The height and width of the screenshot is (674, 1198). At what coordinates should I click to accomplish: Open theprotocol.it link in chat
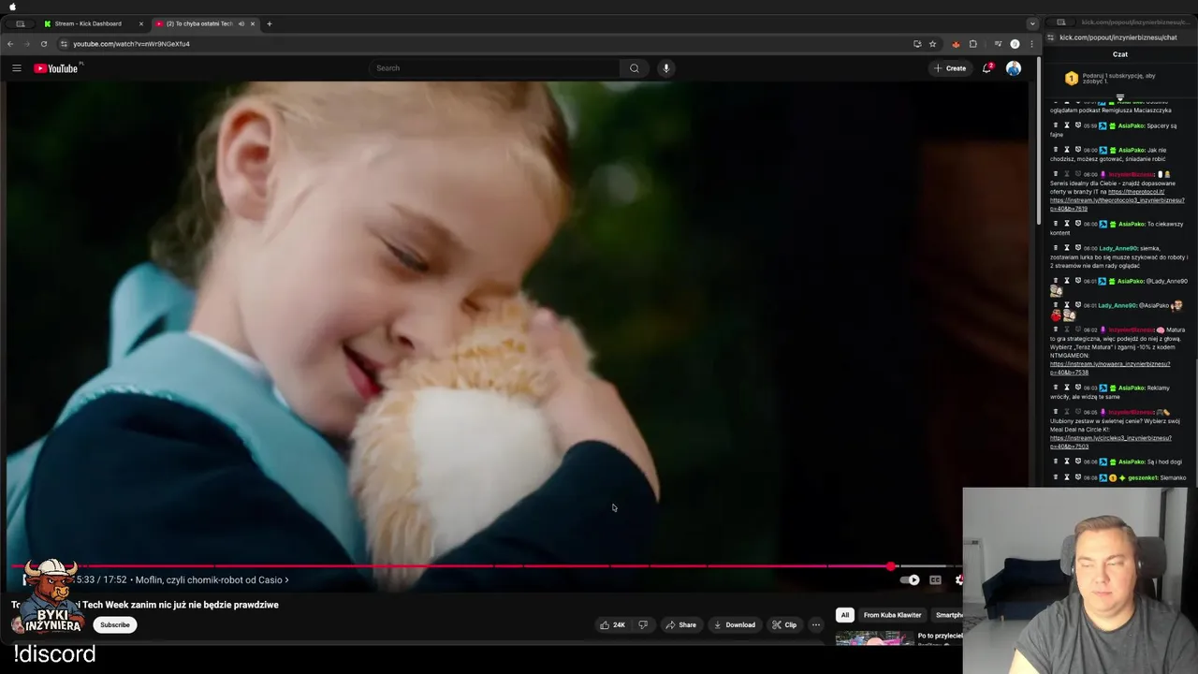pos(1136,192)
